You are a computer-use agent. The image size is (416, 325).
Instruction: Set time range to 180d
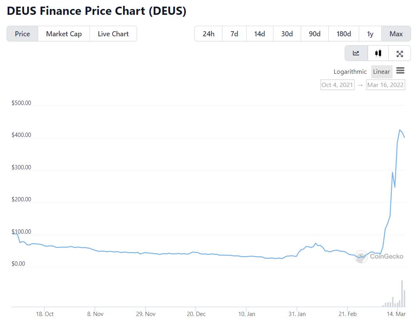pos(344,34)
